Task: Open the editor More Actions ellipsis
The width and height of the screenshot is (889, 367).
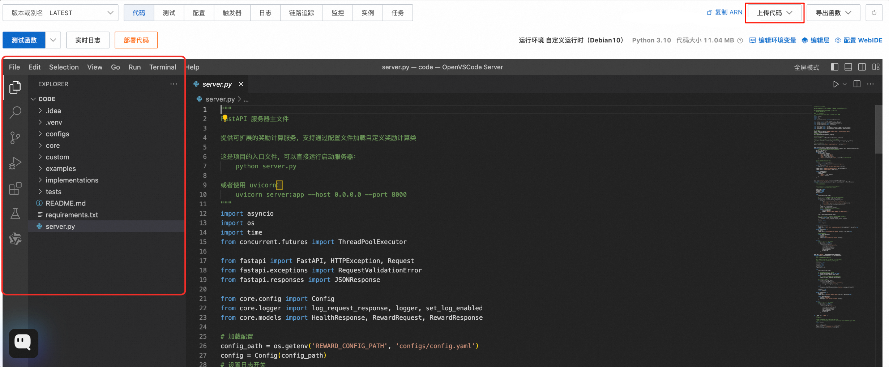Action: click(x=871, y=84)
